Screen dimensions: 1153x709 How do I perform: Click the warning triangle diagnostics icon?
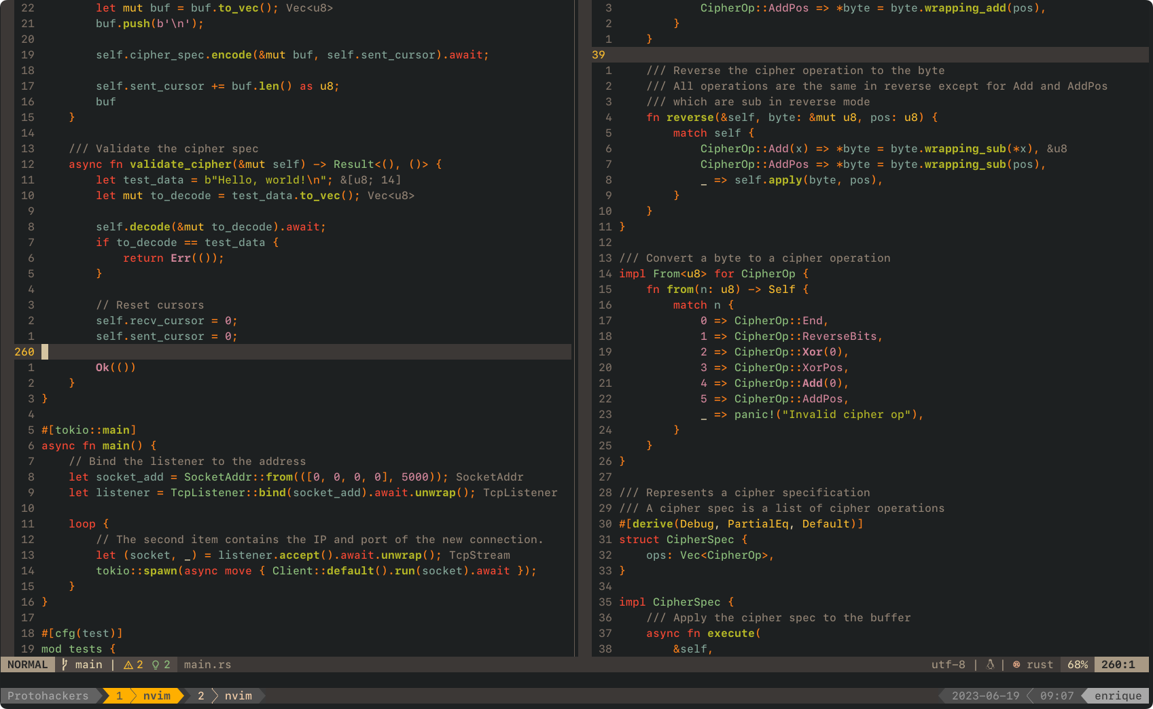pos(128,665)
